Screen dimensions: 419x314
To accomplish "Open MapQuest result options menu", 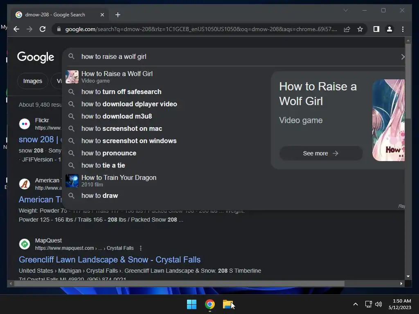I will [141, 248].
